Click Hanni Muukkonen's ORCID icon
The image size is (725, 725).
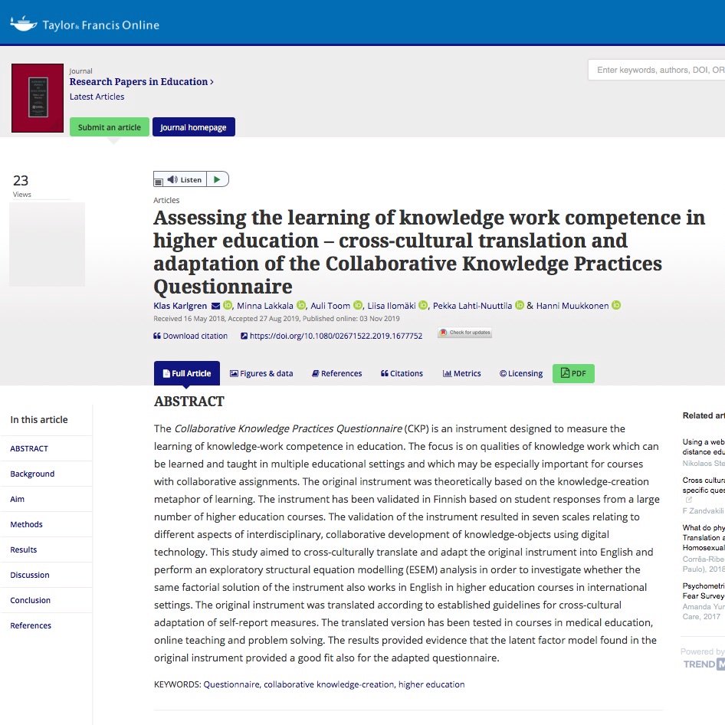(x=615, y=305)
